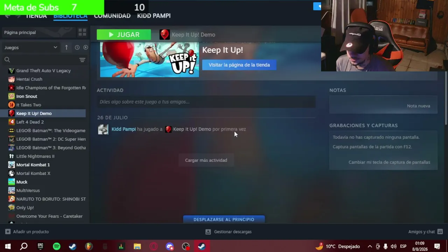Click the Meet Now camera tray icon
448x252 pixels.
click(x=378, y=246)
